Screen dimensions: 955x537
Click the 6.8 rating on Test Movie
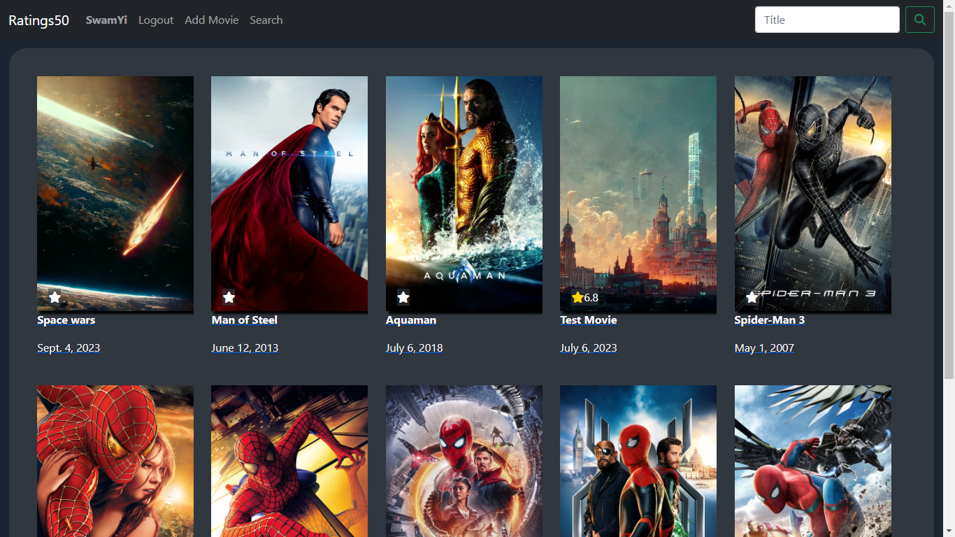[x=591, y=298]
